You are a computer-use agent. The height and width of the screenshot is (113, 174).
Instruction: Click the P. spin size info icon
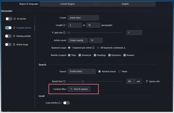(64, 33)
